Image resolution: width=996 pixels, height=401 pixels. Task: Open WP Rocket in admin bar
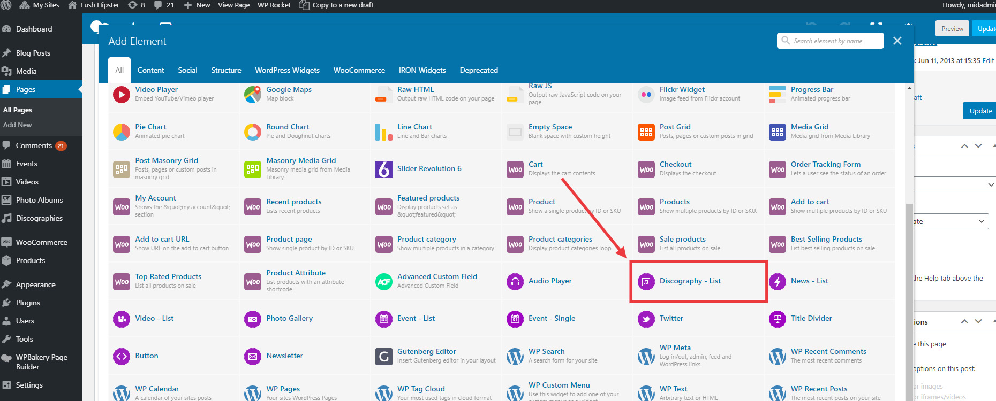pos(274,5)
